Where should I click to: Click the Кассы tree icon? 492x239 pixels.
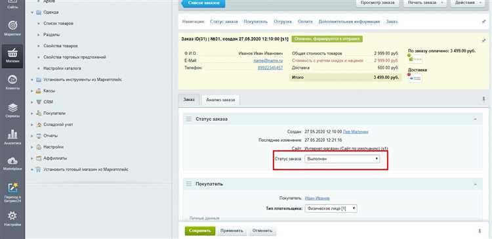pos(39,91)
